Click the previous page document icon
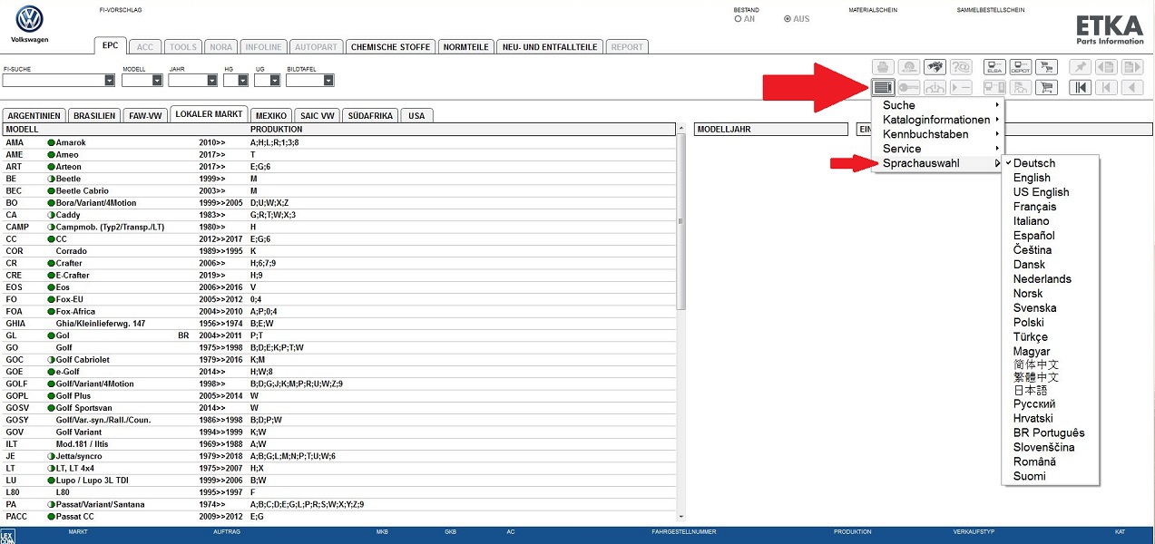Screen dimensions: 1155x544 pos(1106,66)
